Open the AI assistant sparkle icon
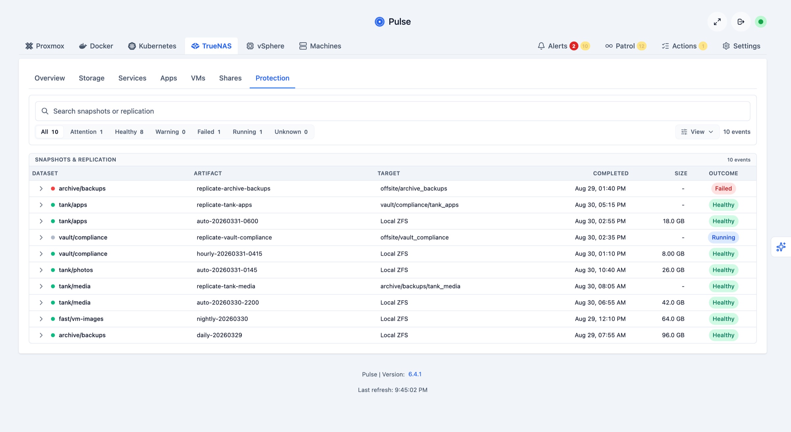Viewport: 791px width, 432px height. [x=781, y=247]
